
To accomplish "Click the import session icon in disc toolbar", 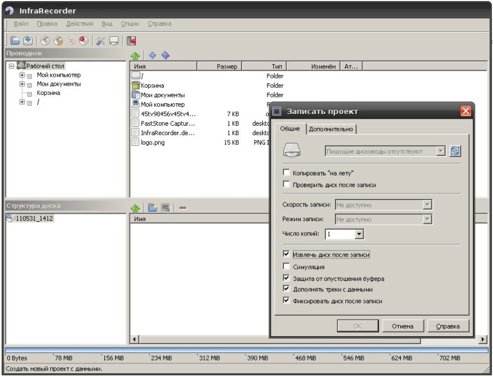I will pyautogui.click(x=166, y=208).
